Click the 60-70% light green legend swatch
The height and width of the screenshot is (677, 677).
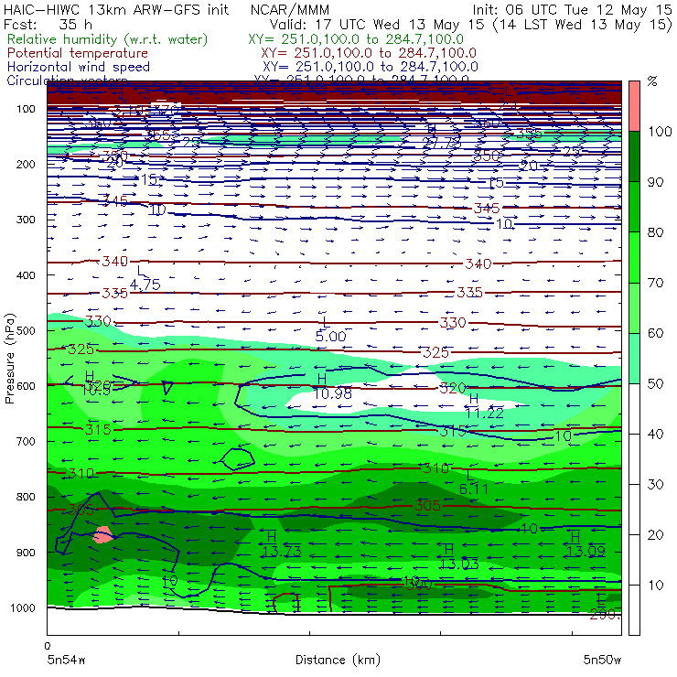[x=634, y=307]
